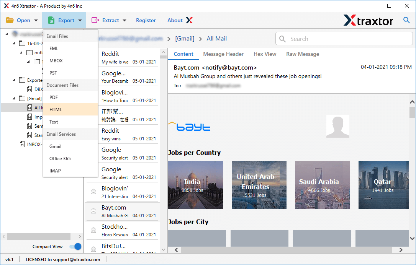Open the Saudi Arabia 4666 Jobs tile

pyautogui.click(x=322, y=185)
